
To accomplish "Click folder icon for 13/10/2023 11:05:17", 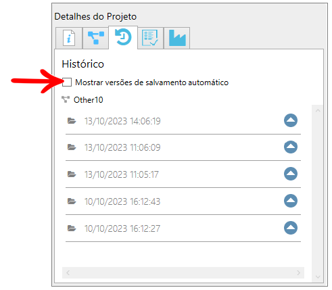I will (x=72, y=174).
